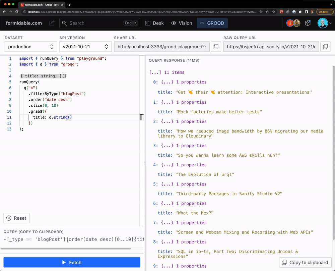Viewport: 335px width, 271px height.
Task: Click the Reset button
Action: click(x=17, y=218)
